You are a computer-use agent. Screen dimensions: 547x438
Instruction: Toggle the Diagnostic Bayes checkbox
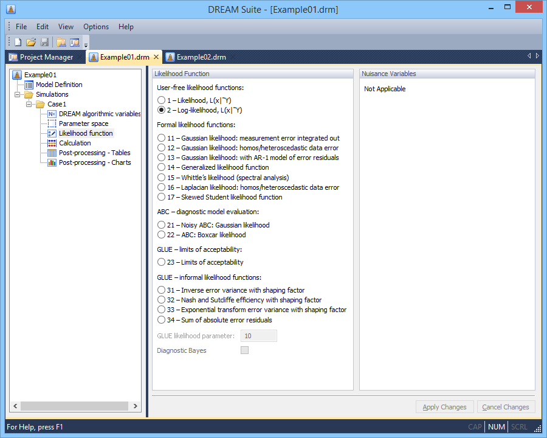[244, 350]
